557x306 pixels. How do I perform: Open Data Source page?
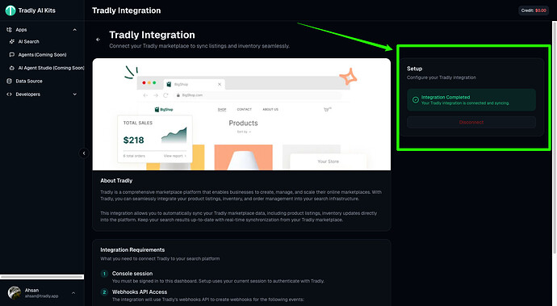pyautogui.click(x=29, y=81)
